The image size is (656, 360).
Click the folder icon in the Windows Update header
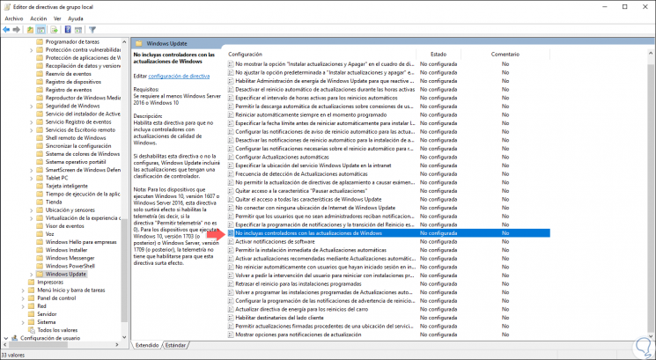[x=139, y=43]
